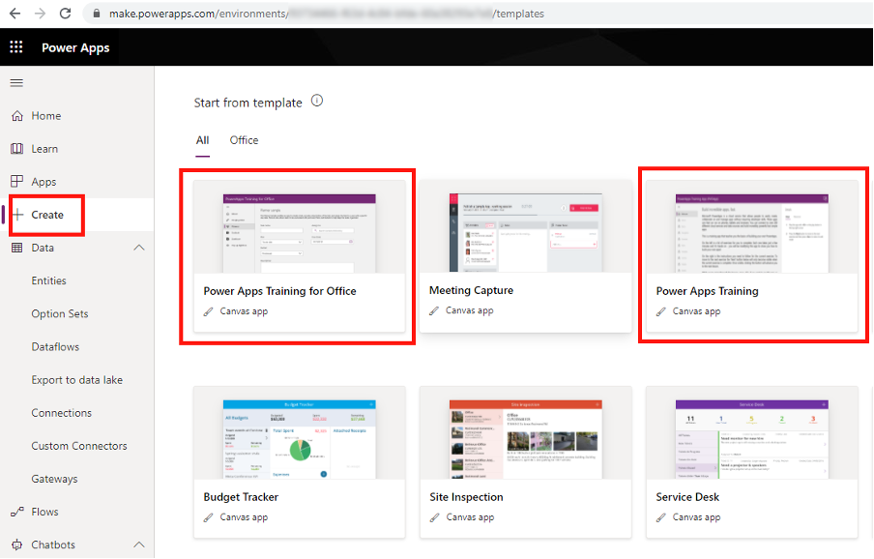This screenshot has height=559, width=874.
Task: Click the Chatbots icon in sidebar
Action: point(16,544)
